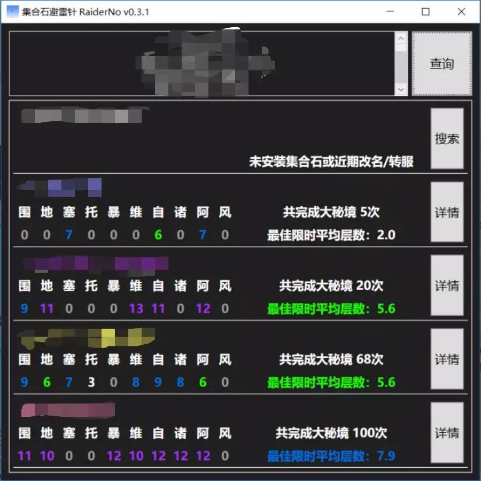Screen dimensions: 481x481
Task: Select the blurred pink player name
Action: click(68, 410)
